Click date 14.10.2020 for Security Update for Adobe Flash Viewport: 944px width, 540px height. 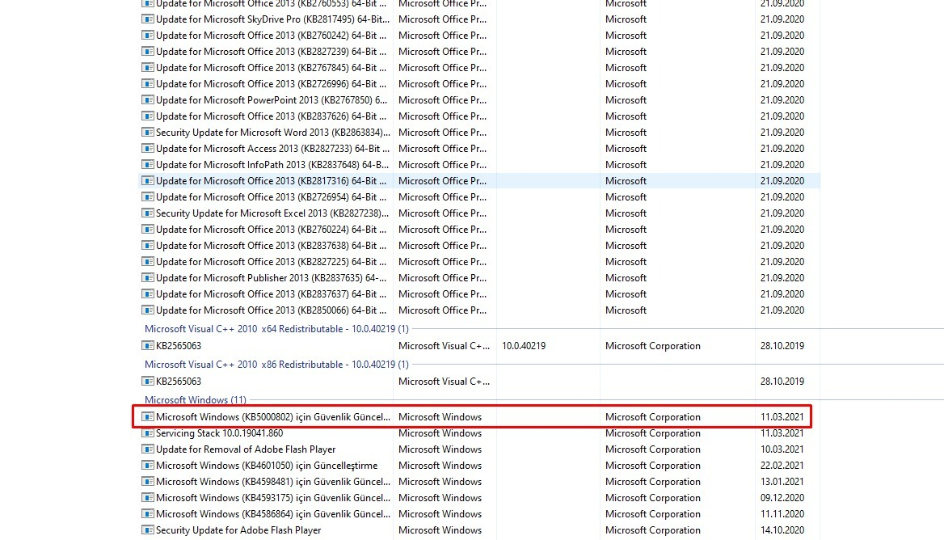[782, 529]
